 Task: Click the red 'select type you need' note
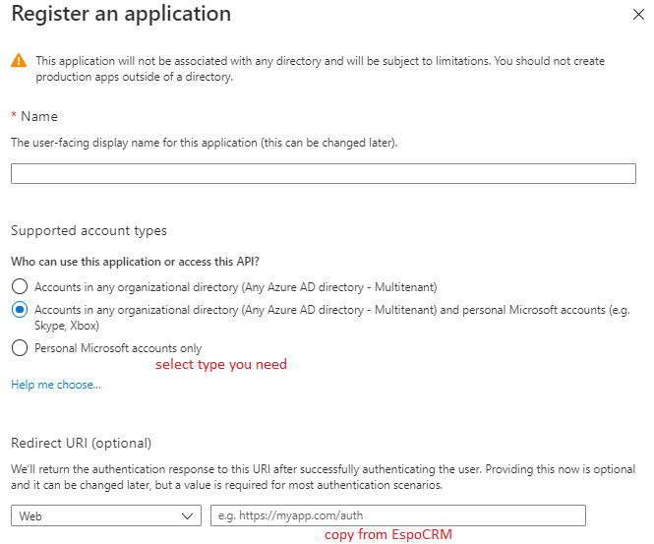(221, 365)
